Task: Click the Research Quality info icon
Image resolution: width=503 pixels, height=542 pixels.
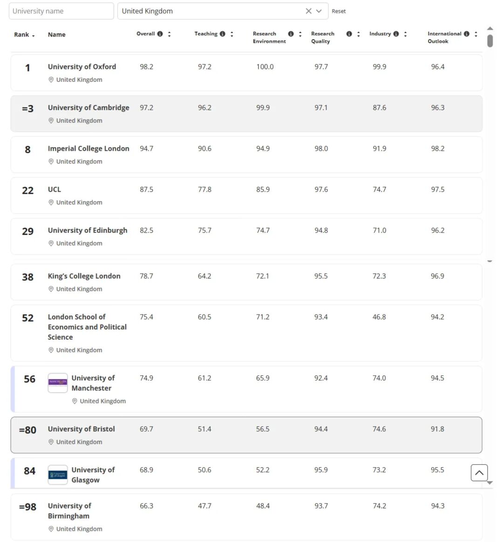Action: point(349,34)
